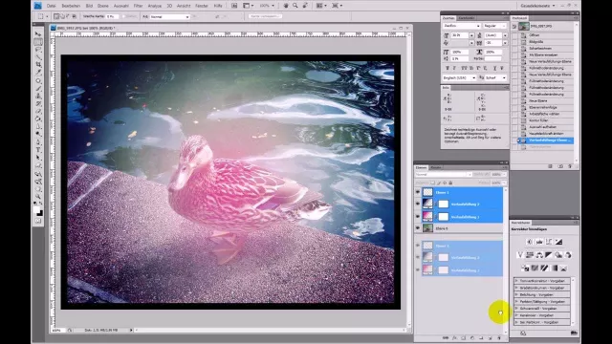Open the Fenster menu

(202, 6)
